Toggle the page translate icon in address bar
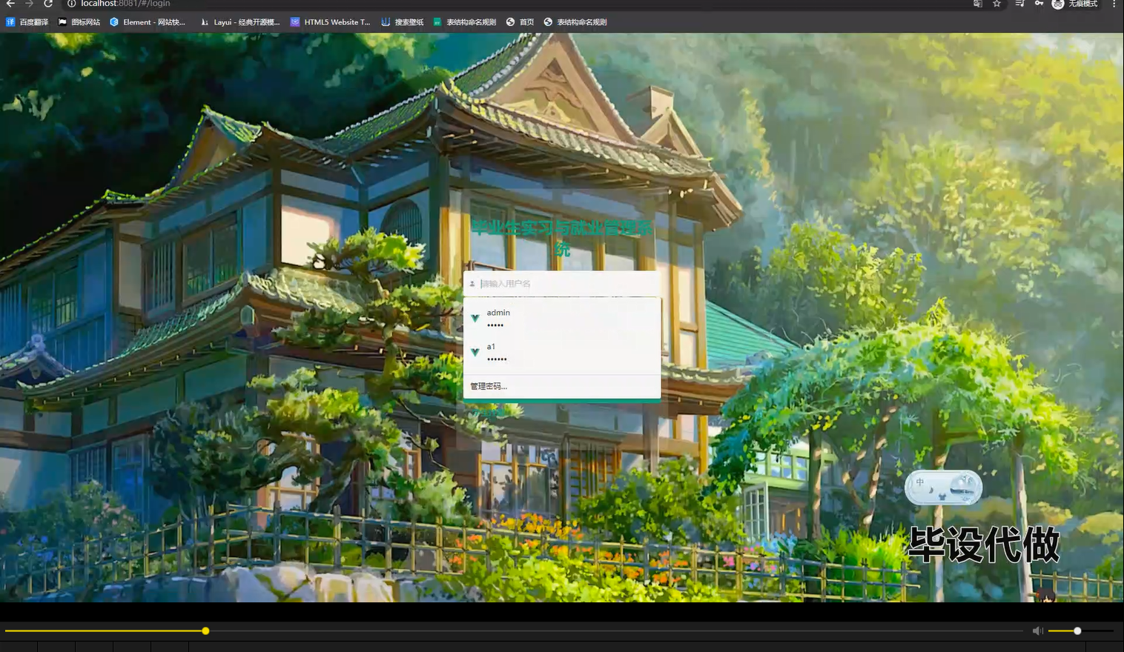The width and height of the screenshot is (1124, 652). point(978,4)
